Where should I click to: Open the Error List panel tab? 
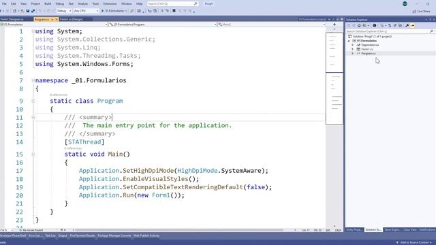coord(35,236)
